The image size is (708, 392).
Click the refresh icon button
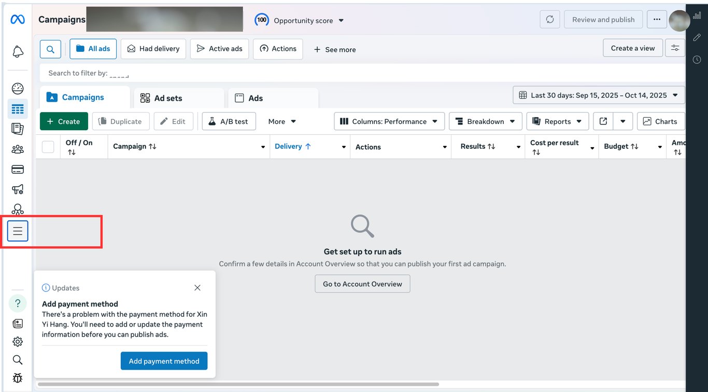[550, 20]
